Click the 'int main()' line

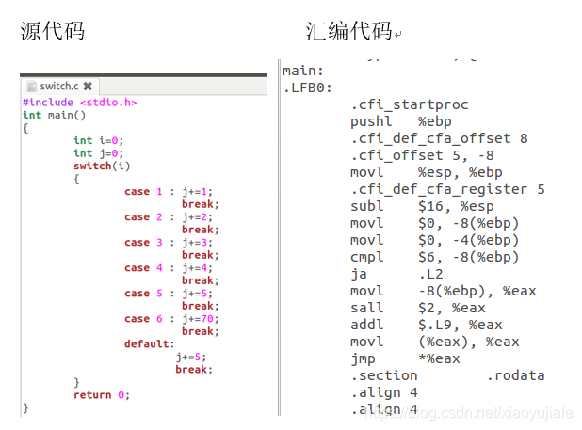pos(55,116)
